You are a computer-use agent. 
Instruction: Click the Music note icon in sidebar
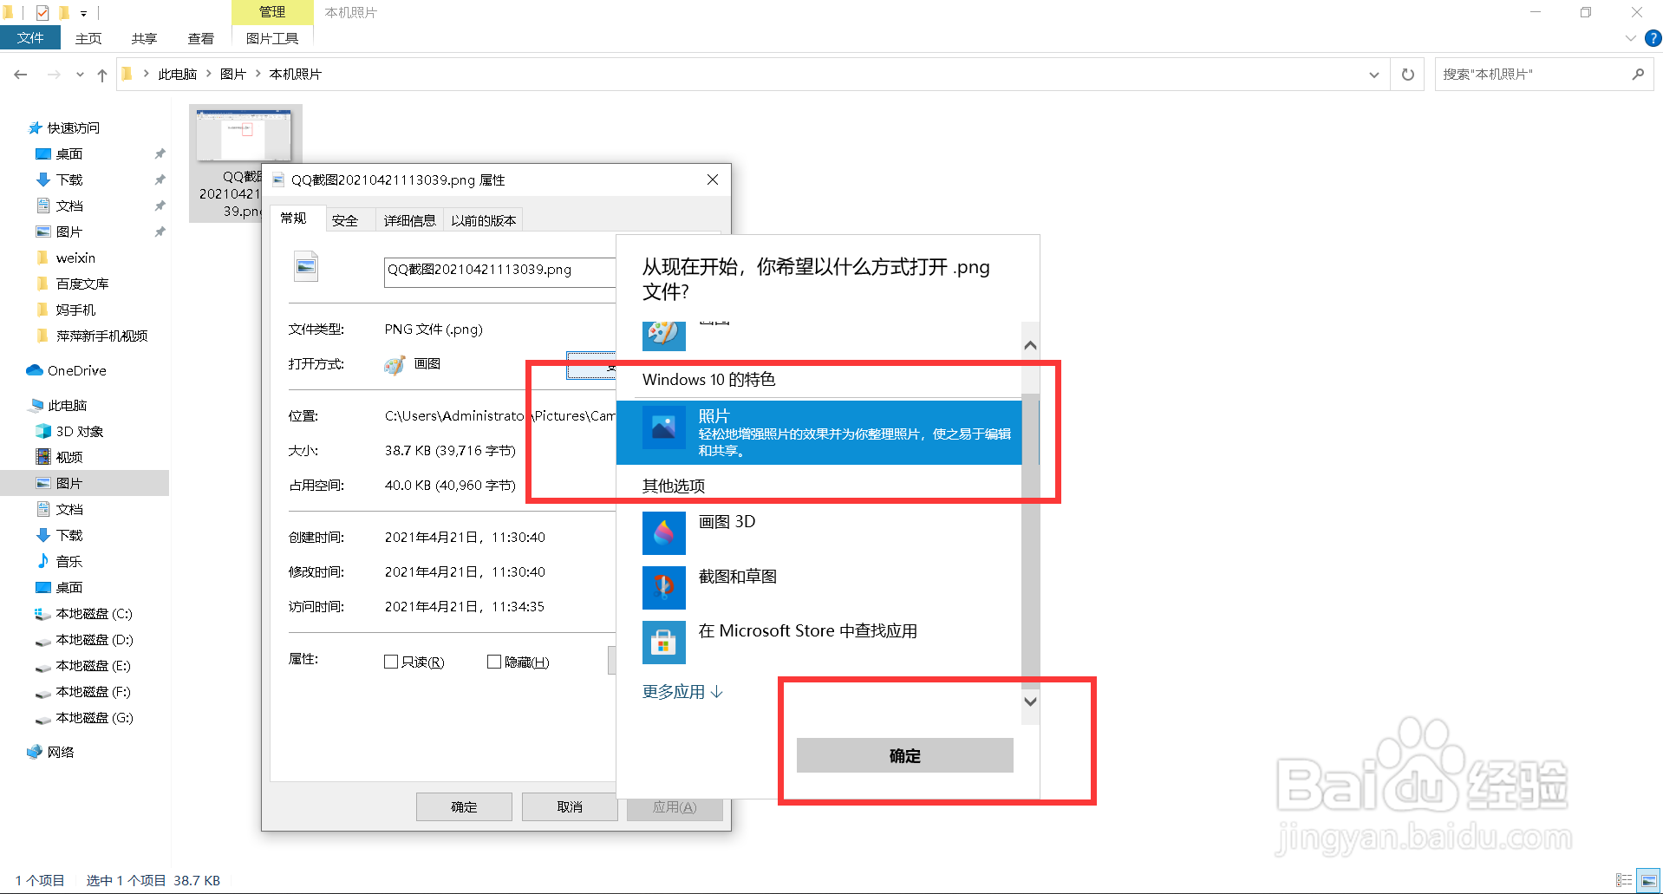coord(43,561)
